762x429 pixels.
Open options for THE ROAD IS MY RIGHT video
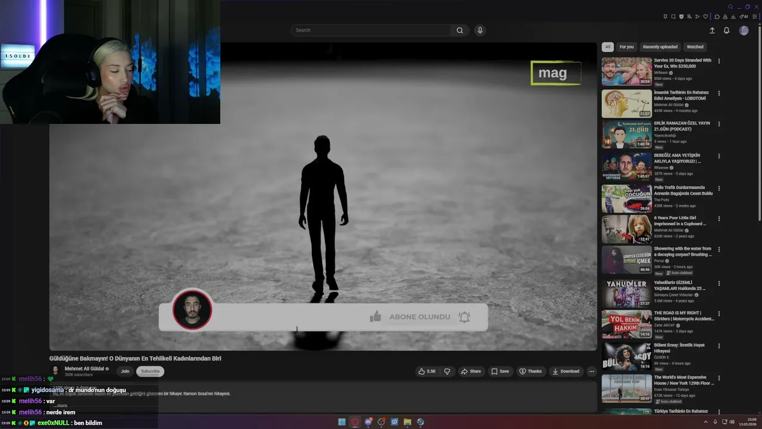[x=719, y=313]
